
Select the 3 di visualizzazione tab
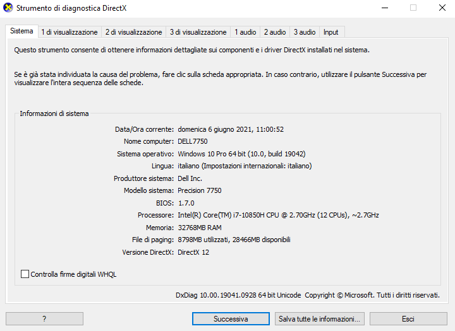198,32
